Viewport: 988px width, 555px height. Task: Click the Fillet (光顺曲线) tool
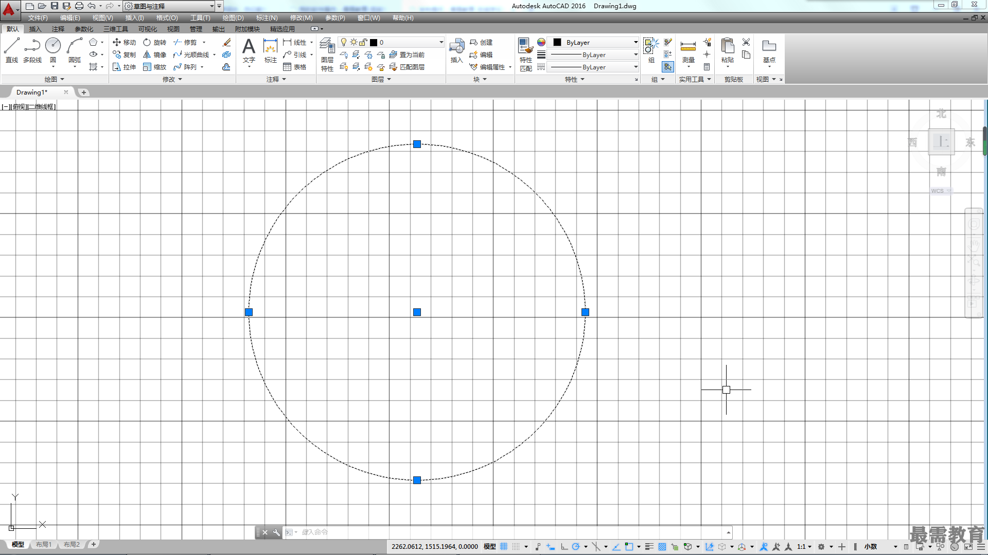click(x=191, y=54)
